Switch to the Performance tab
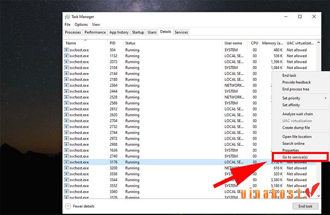The image size is (330, 215). pyautogui.click(x=95, y=33)
